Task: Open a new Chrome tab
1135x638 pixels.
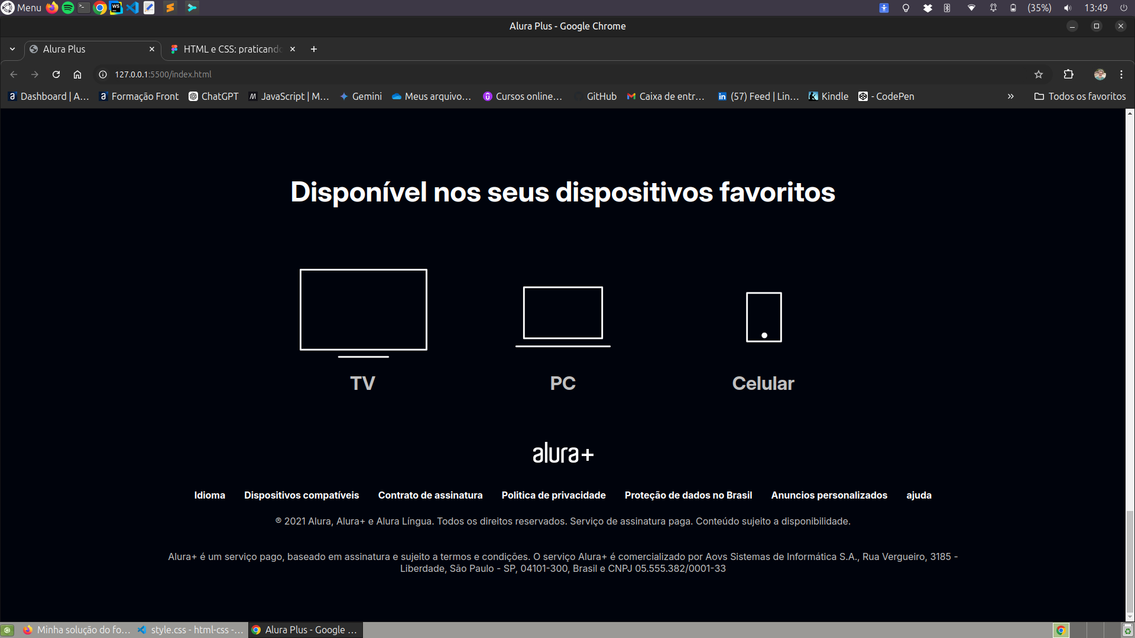Action: click(x=314, y=49)
